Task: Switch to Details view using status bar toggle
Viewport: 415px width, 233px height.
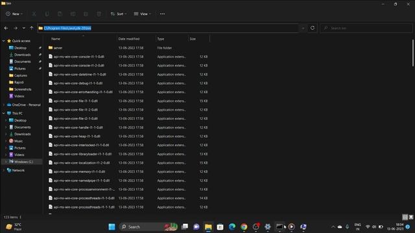Action: click(x=405, y=217)
